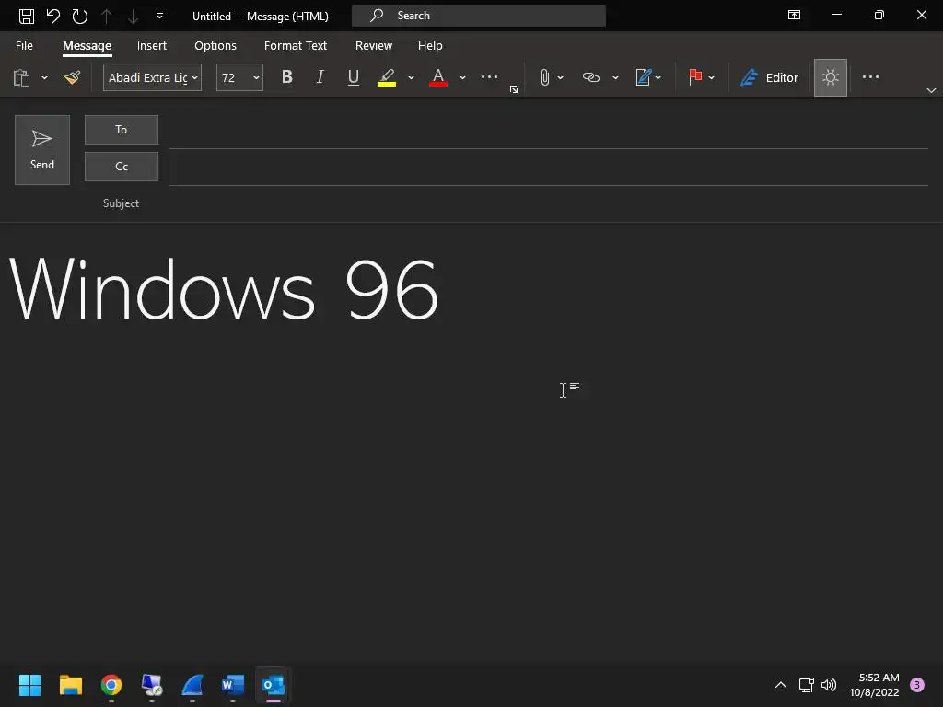
Task: Select the Message tab
Action: pyautogui.click(x=87, y=46)
